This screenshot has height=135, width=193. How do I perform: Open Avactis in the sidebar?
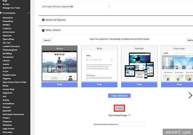pyautogui.click(x=6, y=64)
